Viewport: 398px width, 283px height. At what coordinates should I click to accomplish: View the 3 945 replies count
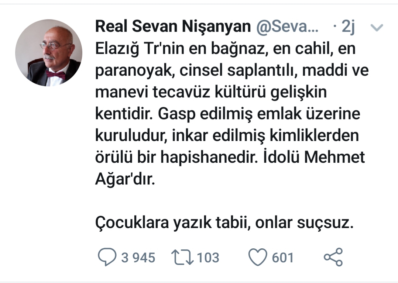pyautogui.click(x=138, y=258)
